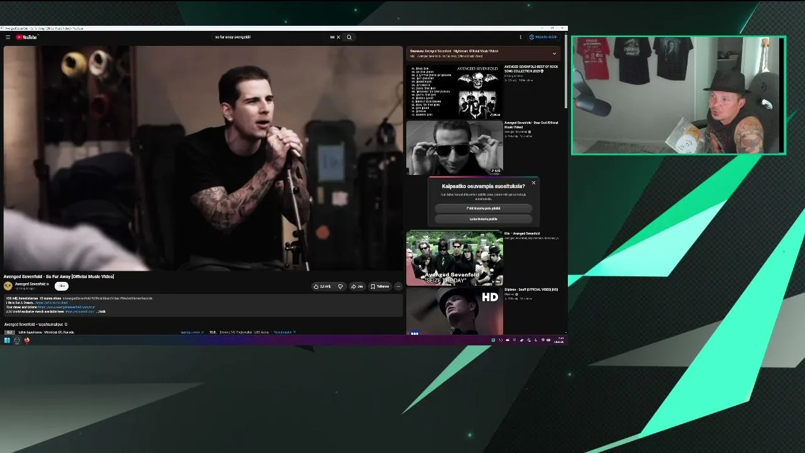Open the Windows Start menu
The width and height of the screenshot is (805, 453).
[7, 340]
